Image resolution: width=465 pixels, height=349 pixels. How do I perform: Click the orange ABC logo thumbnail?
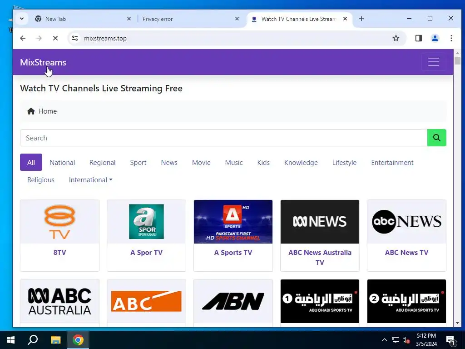pyautogui.click(x=147, y=301)
